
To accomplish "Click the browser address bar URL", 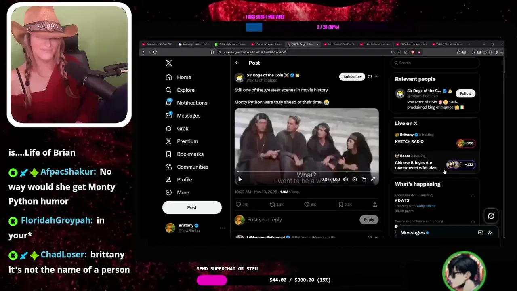I will pos(255,52).
